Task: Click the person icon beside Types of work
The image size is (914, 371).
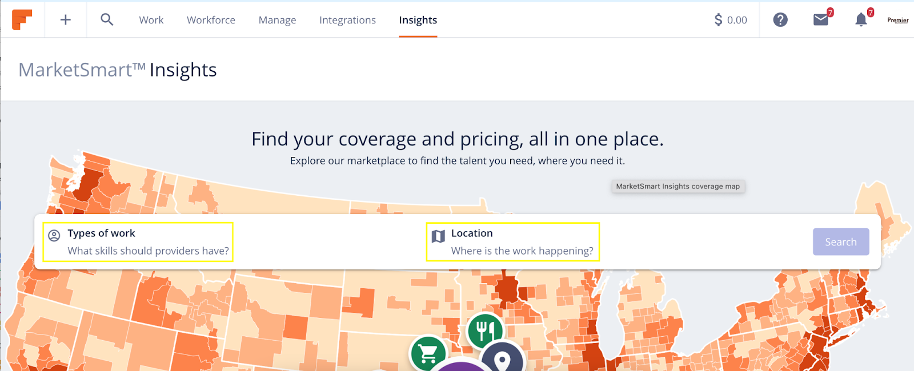Action: tap(54, 236)
